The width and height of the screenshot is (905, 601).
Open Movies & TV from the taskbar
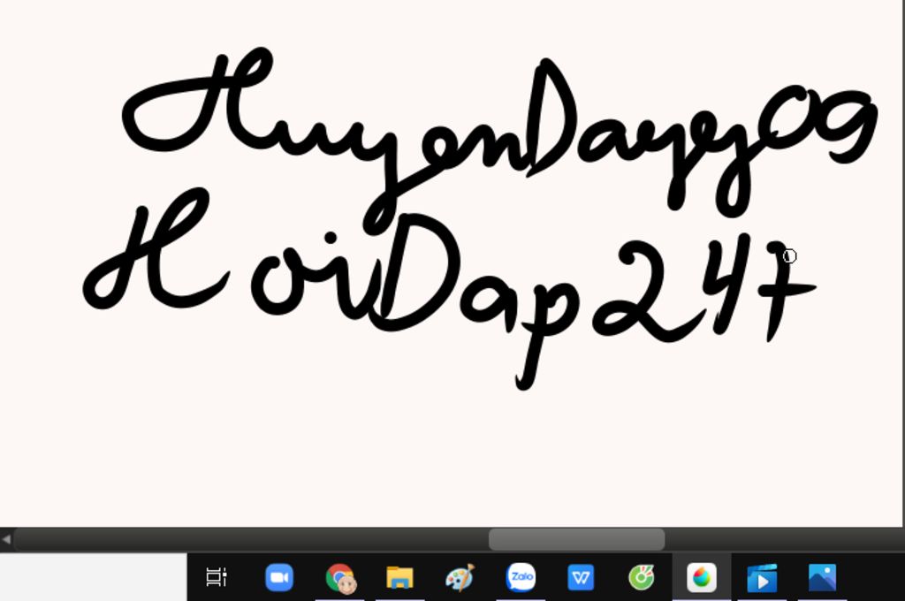(762, 578)
